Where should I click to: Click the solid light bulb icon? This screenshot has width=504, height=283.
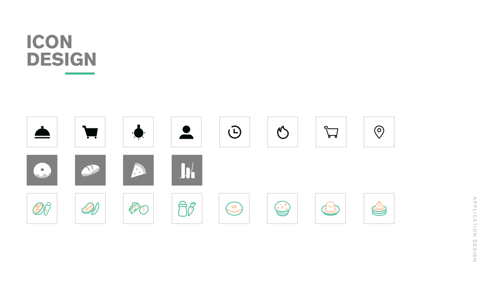point(138,132)
